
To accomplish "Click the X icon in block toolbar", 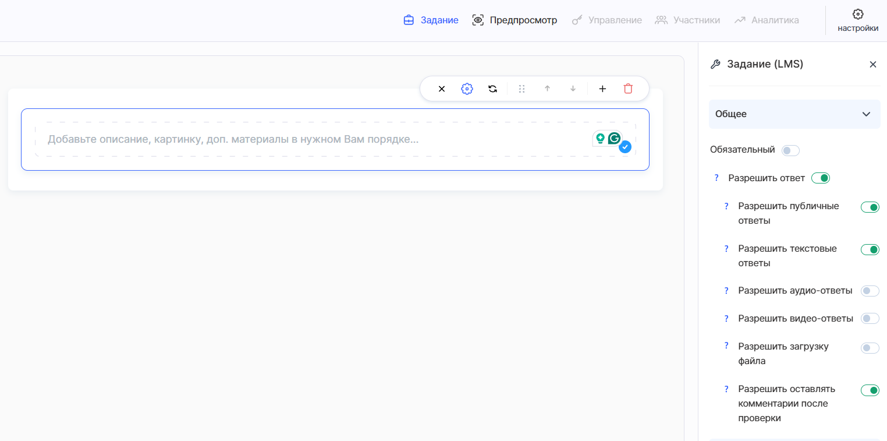I will pyautogui.click(x=442, y=89).
